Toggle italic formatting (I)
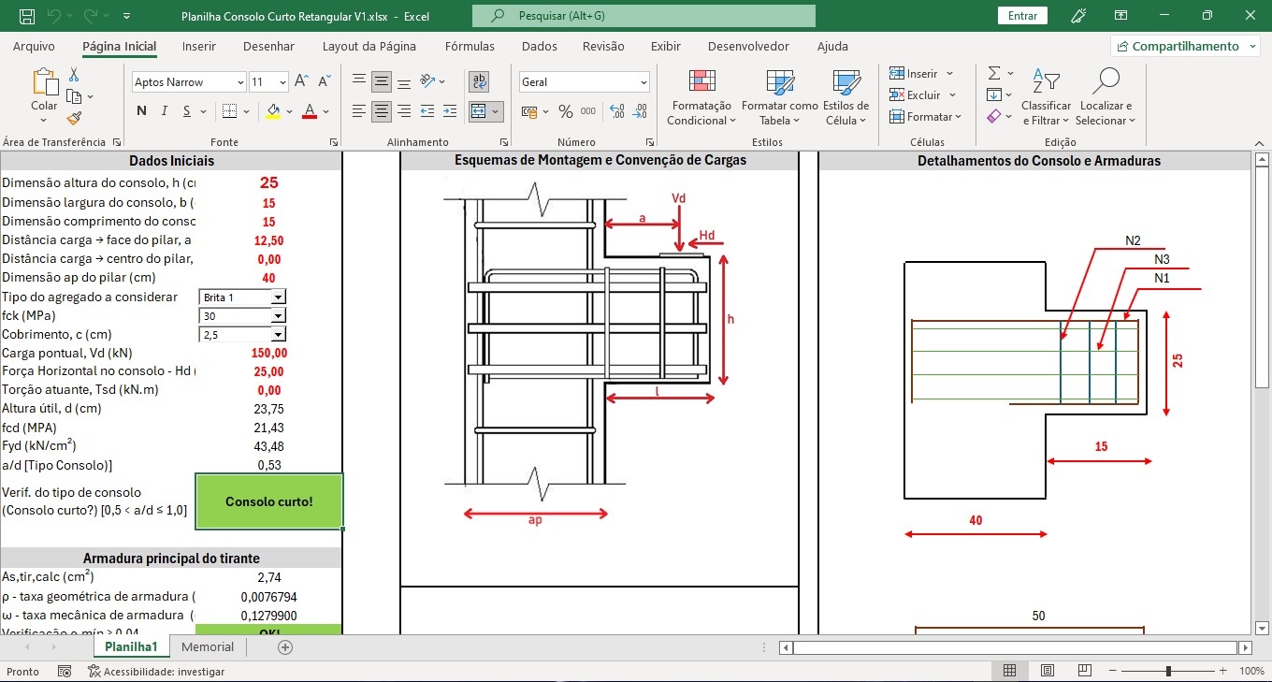This screenshot has width=1272, height=682. 165,111
